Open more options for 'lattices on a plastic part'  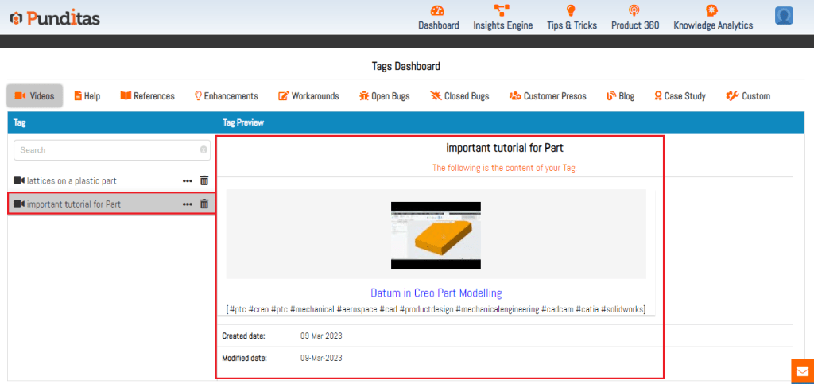[x=188, y=180]
